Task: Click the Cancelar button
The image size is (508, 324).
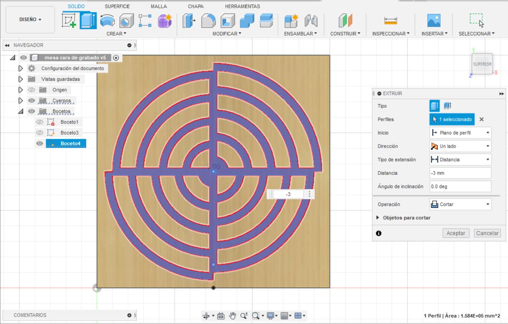Action: point(487,233)
